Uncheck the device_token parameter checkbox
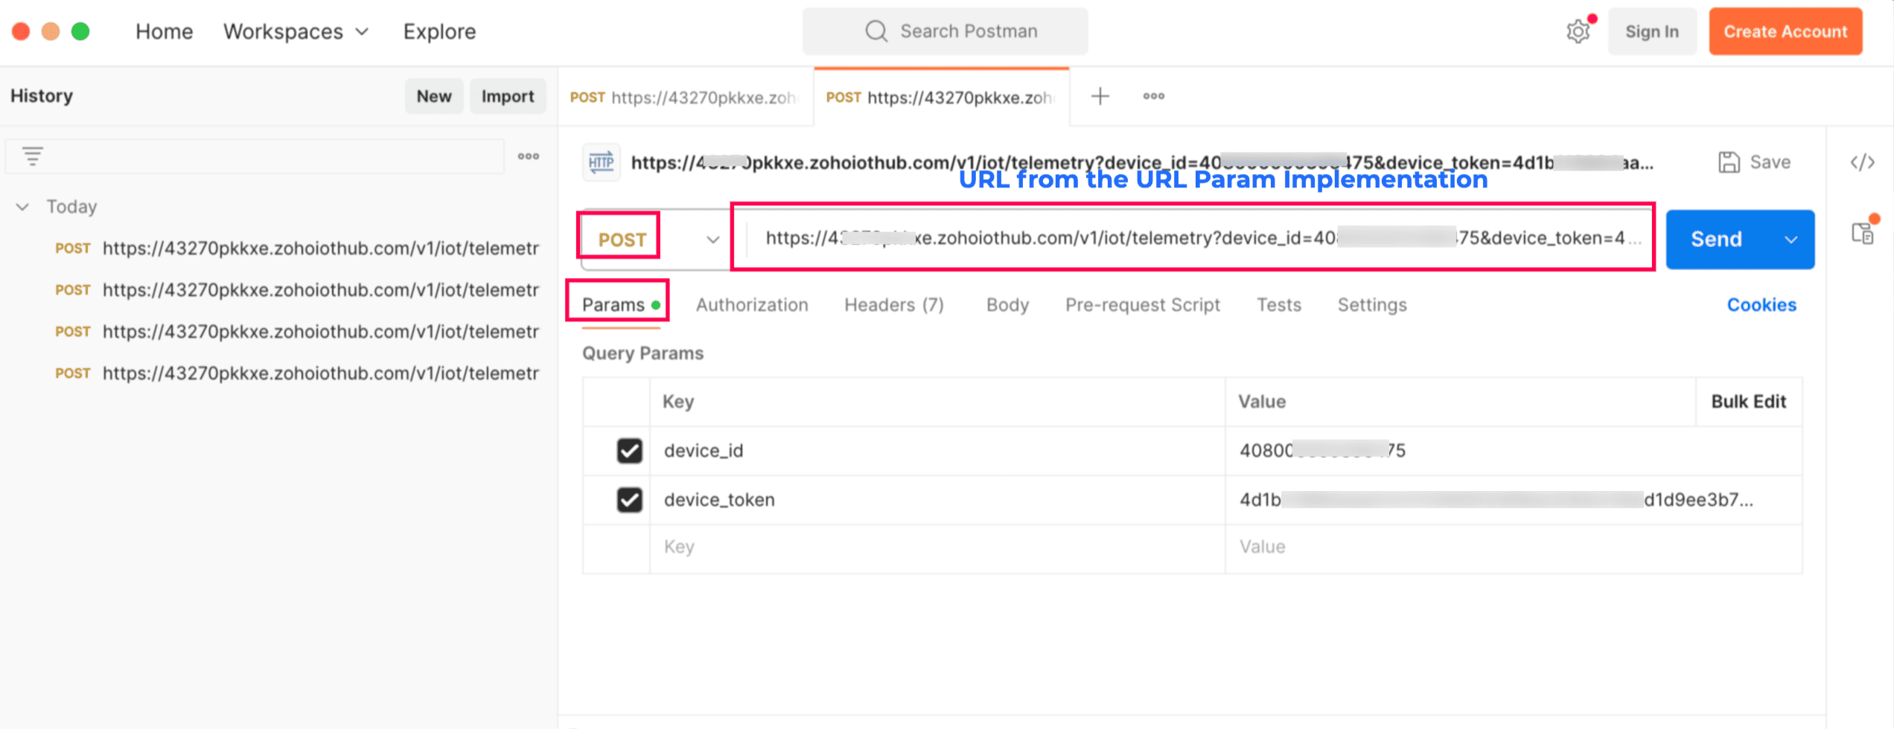Viewport: 1894px width, 729px height. coord(629,500)
